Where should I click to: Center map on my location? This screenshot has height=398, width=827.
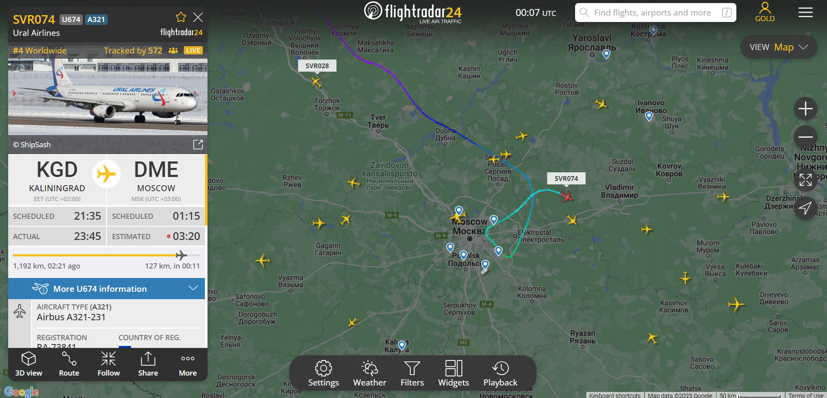[x=805, y=208]
